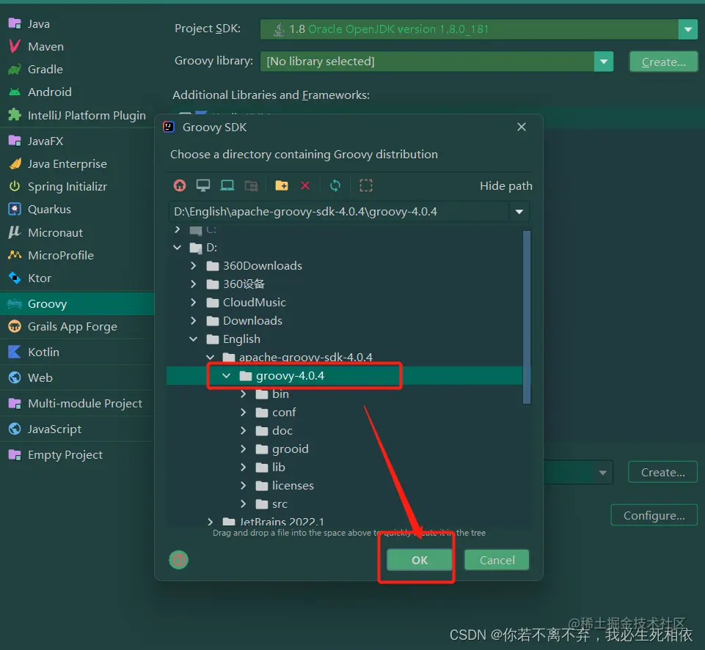Click the Project directory icon in file chooser toolbar
This screenshot has height=650, width=705.
tap(227, 185)
